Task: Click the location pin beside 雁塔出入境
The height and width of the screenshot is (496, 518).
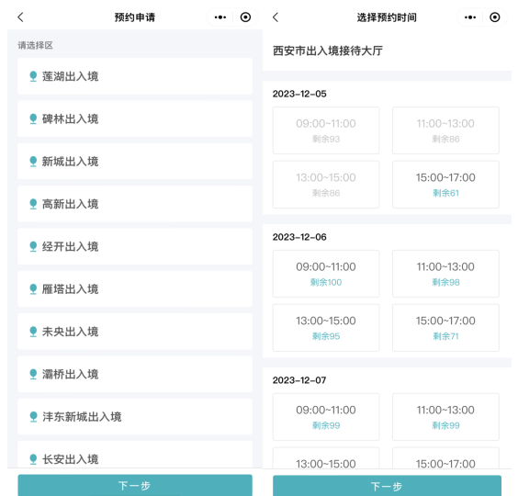Action: tap(33, 289)
